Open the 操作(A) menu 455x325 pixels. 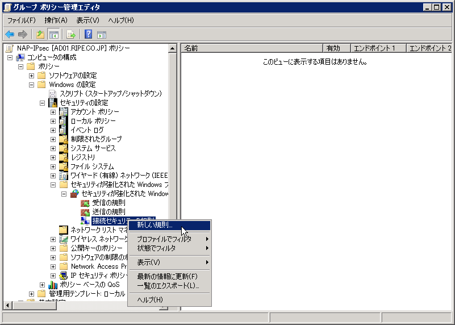[56, 20]
